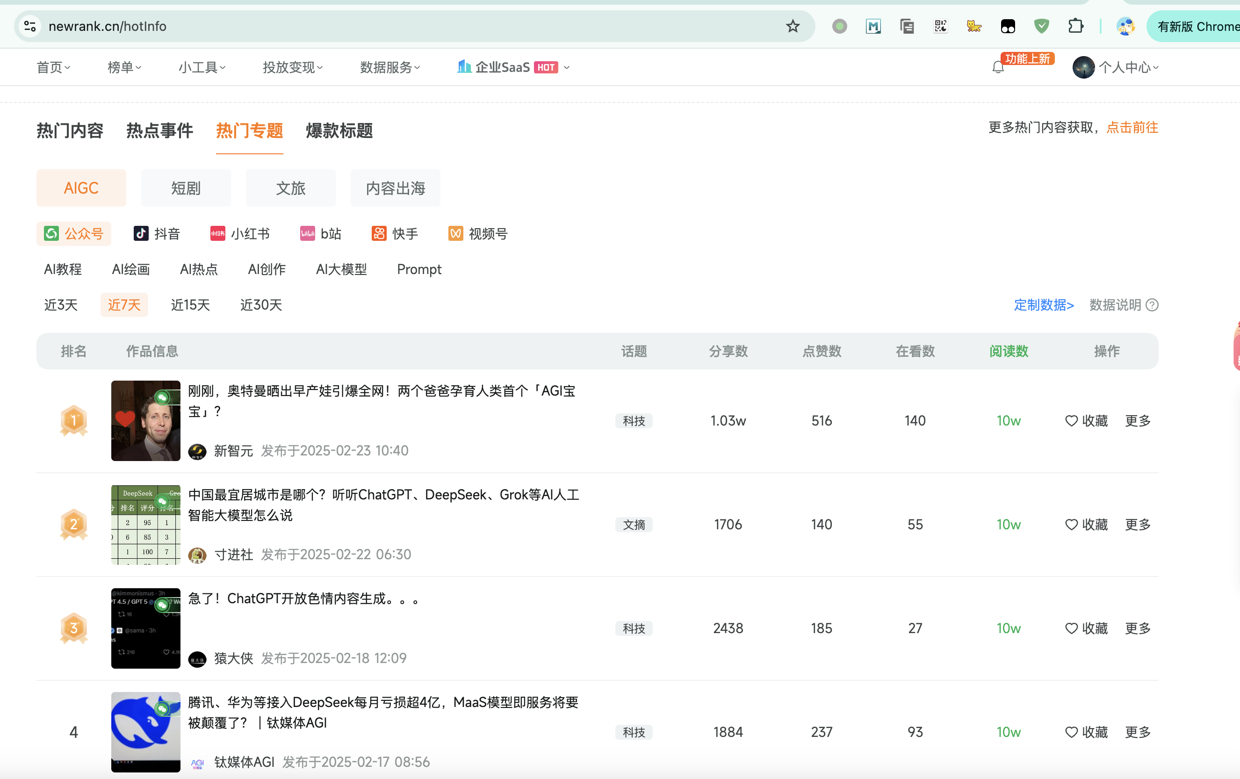Image resolution: width=1240 pixels, height=779 pixels.
Task: Toggle 收藏 heart for the 猿大侠 article
Action: 1072,628
